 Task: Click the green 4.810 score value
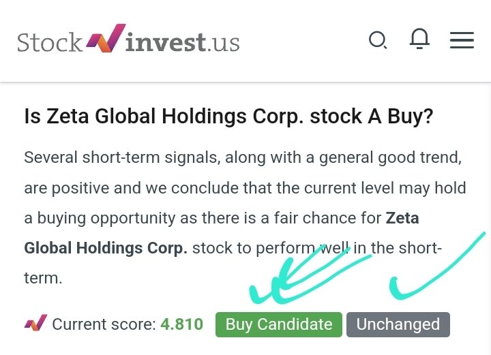pos(182,324)
